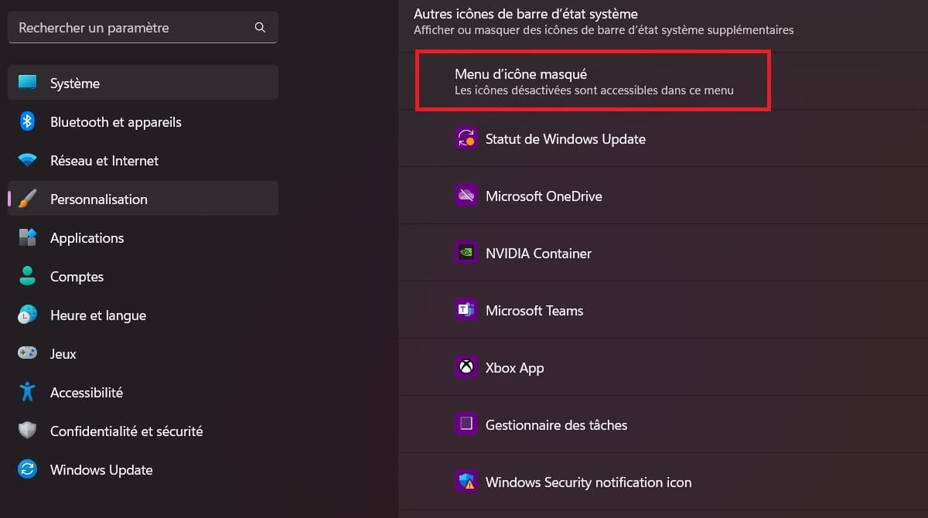928x518 pixels.
Task: Click the Statut de Windows Update icon
Action: point(466,138)
